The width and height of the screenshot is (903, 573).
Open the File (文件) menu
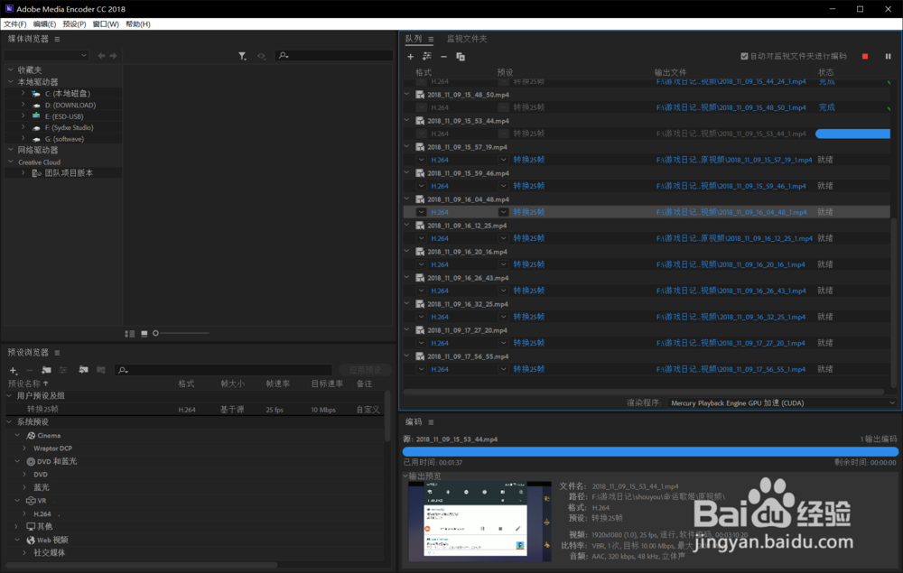coord(15,24)
